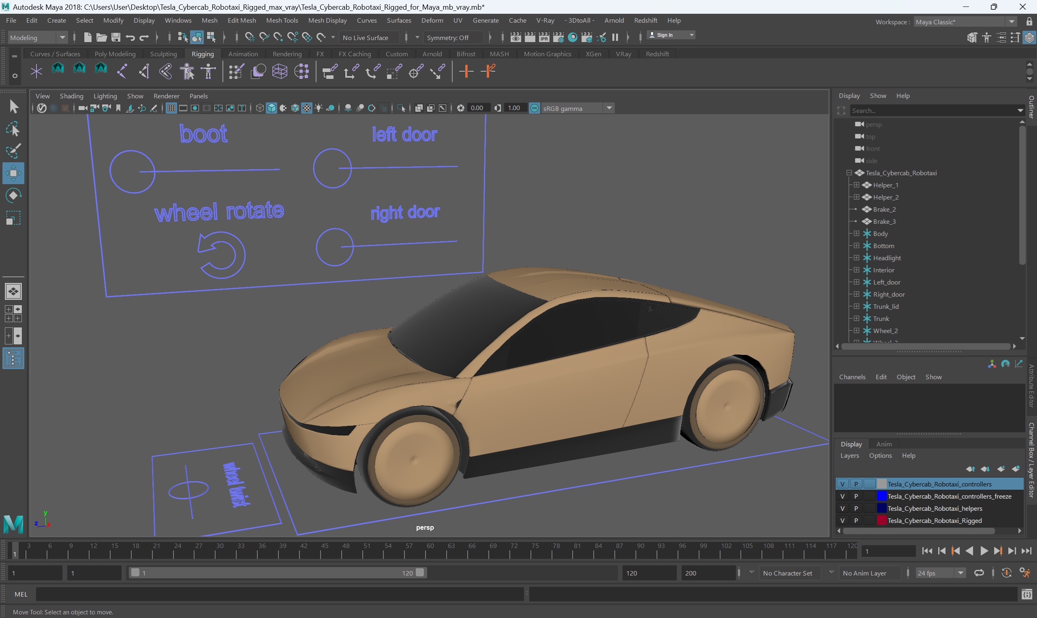
Task: Open the Script Editor button
Action: coord(1026,594)
